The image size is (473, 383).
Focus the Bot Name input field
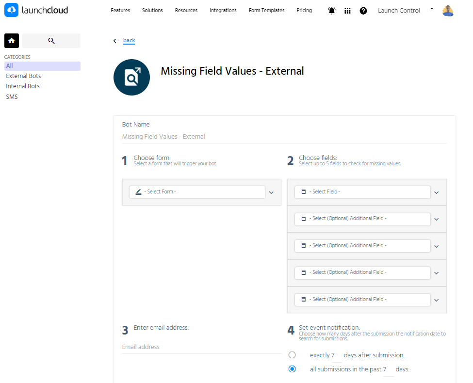[284, 137]
